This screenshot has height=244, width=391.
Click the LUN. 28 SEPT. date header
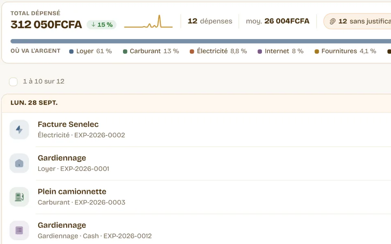click(x=196, y=103)
